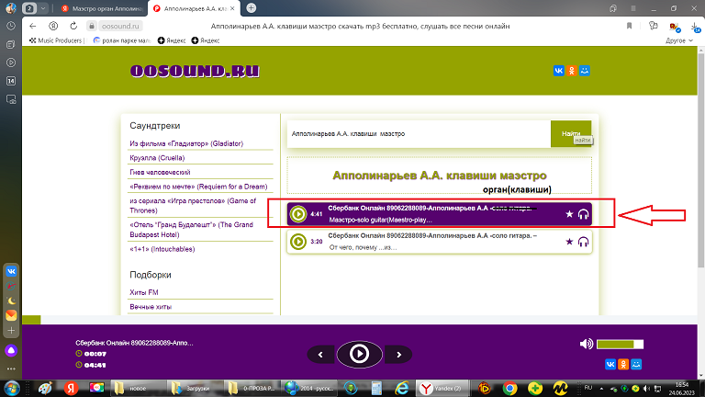The width and height of the screenshot is (705, 397).
Task: Open history clock icon in sidebar
Action: [11, 26]
